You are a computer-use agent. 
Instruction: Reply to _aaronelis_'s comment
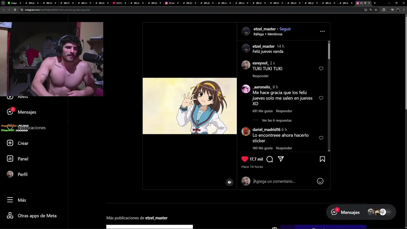coord(284,111)
